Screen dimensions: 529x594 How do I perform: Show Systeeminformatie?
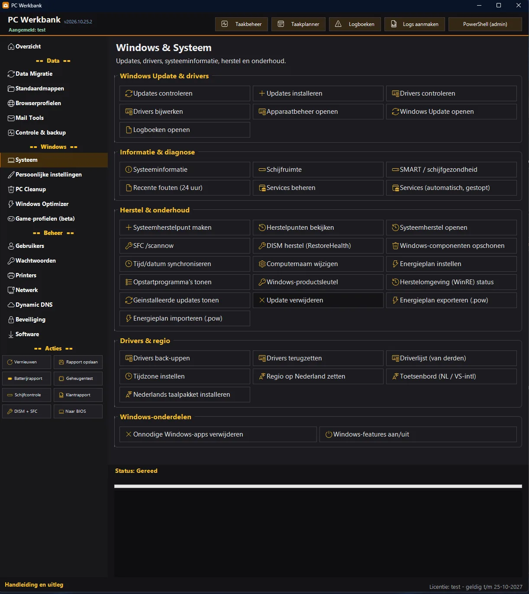[x=185, y=170]
